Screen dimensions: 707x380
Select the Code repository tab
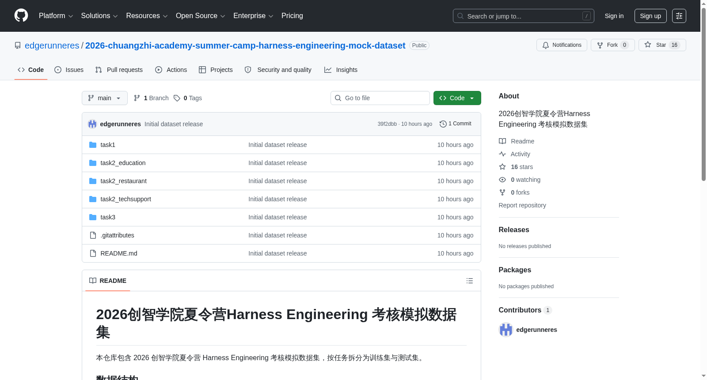pos(31,70)
